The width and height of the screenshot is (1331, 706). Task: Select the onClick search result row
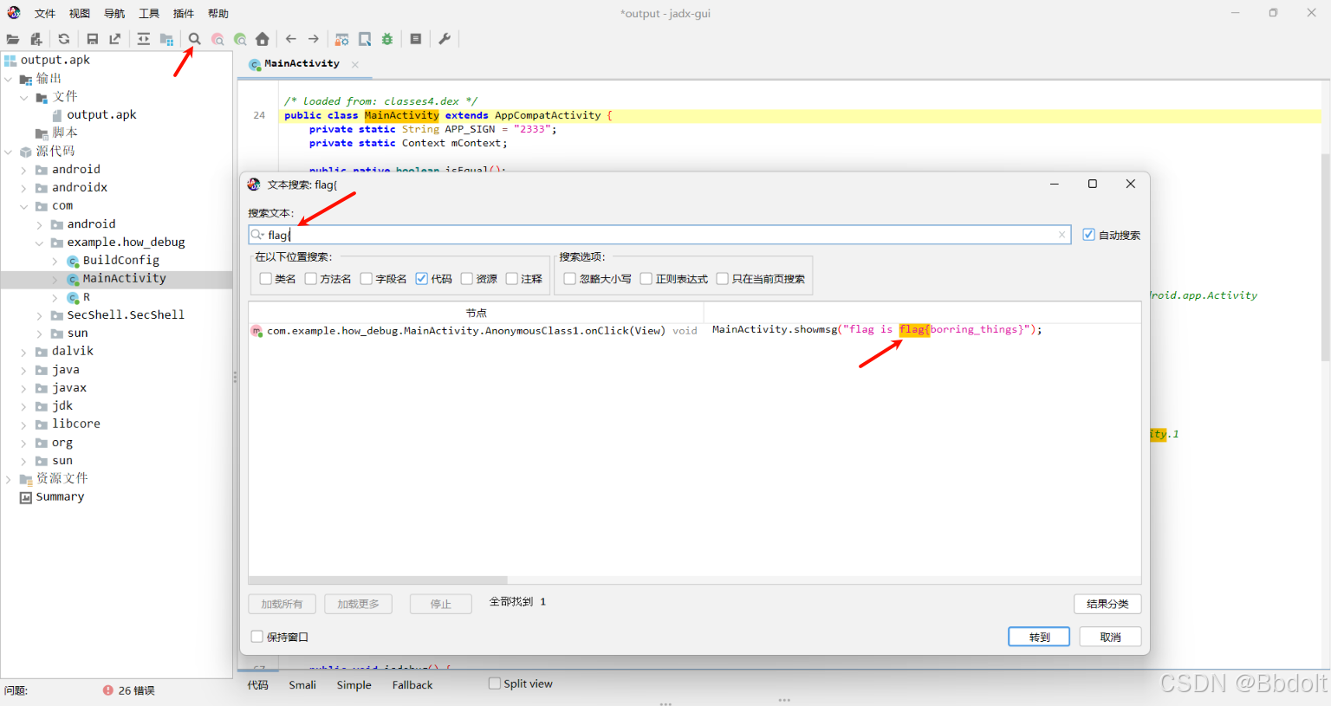pos(694,330)
